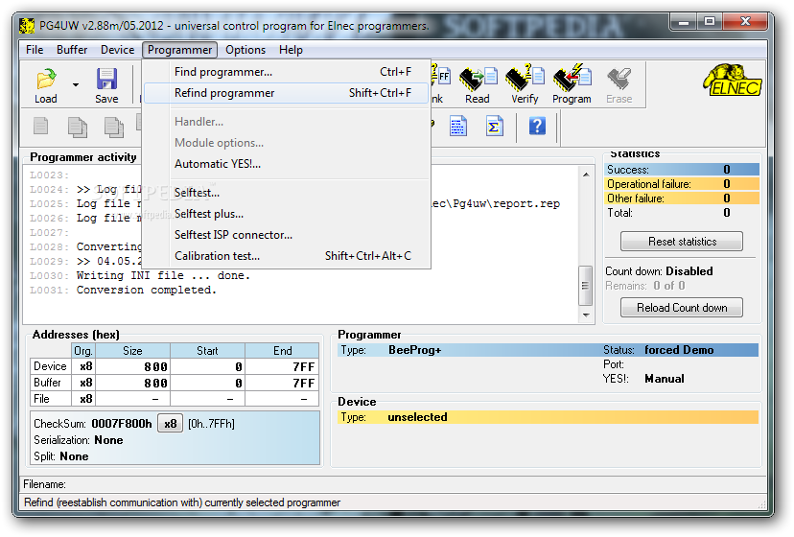Click the second copy-documents toolbar icon
The width and height of the screenshot is (794, 537).
coord(77,127)
